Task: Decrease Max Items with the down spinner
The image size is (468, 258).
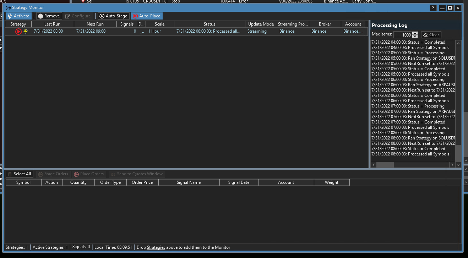Action: pyautogui.click(x=415, y=37)
